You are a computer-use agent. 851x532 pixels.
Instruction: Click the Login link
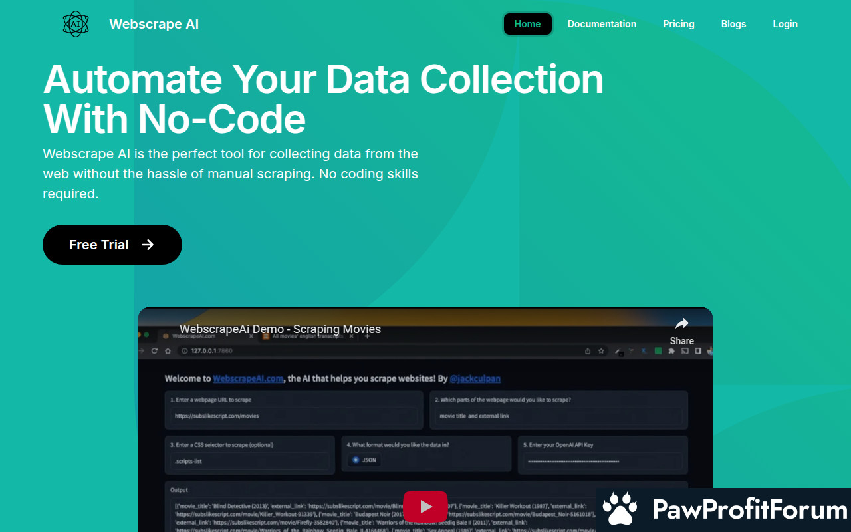pos(785,24)
